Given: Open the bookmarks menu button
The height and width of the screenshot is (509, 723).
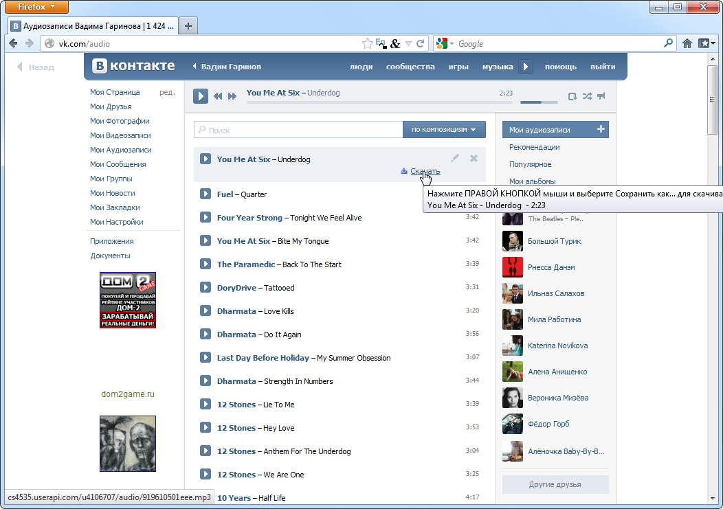Looking at the screenshot, I should [x=706, y=43].
